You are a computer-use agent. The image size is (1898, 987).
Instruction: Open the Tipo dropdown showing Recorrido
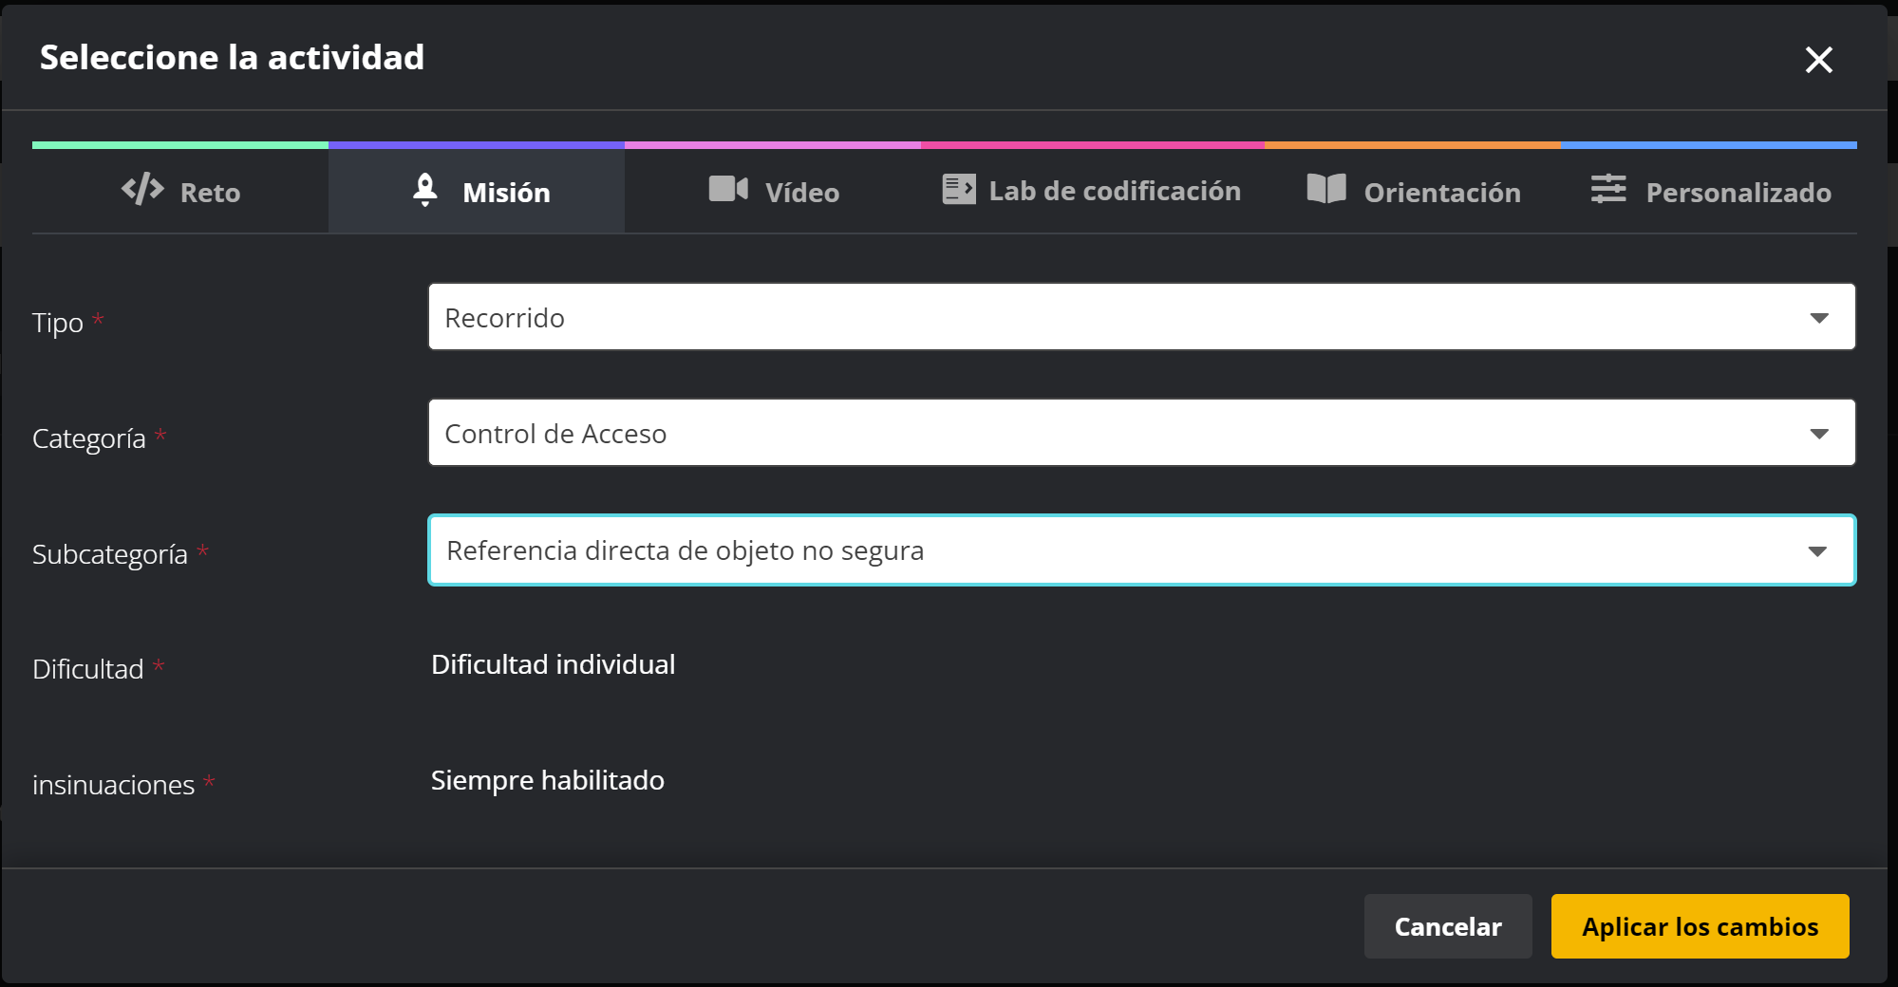(x=1141, y=317)
